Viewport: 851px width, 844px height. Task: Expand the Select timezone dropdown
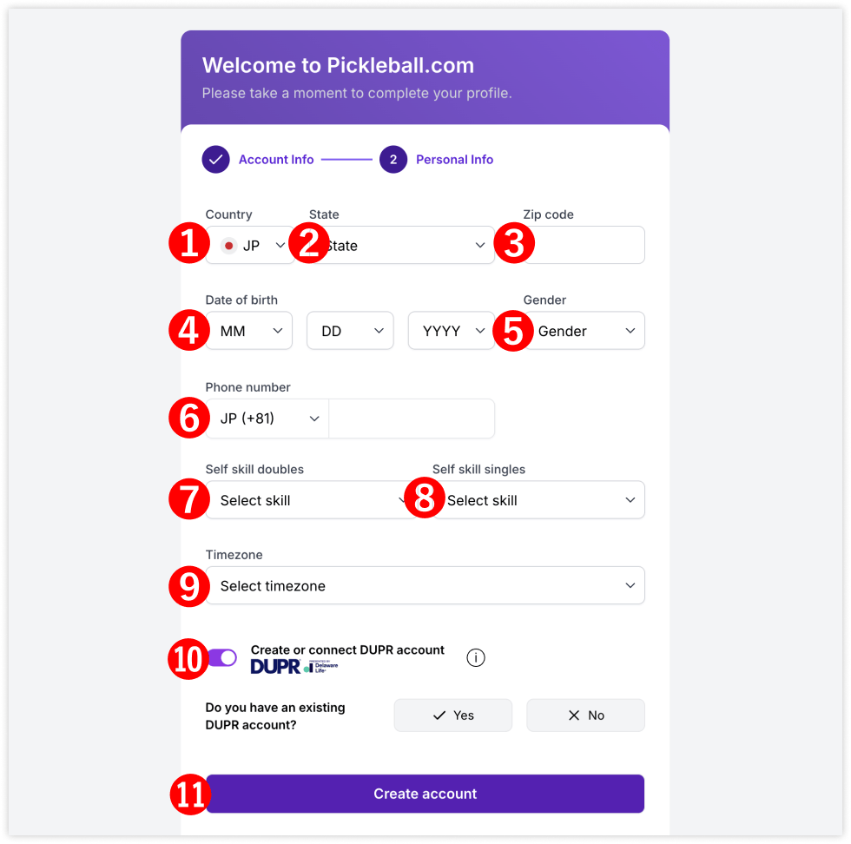(x=425, y=586)
